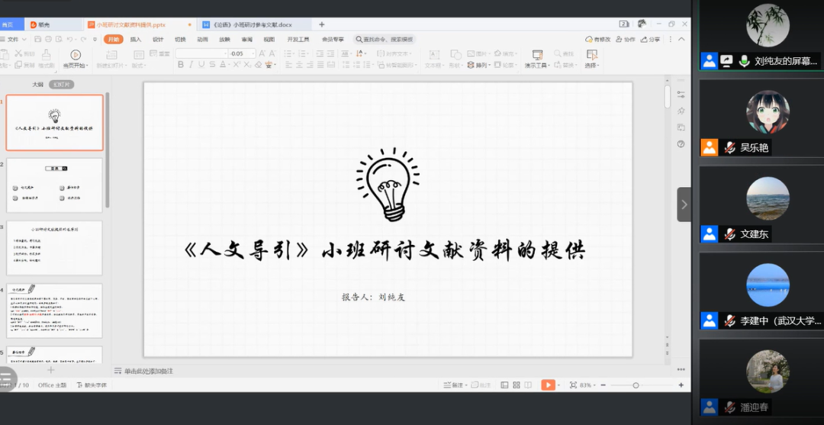Click the 有修改 cloud sync status button
Image resolution: width=824 pixels, height=425 pixels.
click(597, 40)
